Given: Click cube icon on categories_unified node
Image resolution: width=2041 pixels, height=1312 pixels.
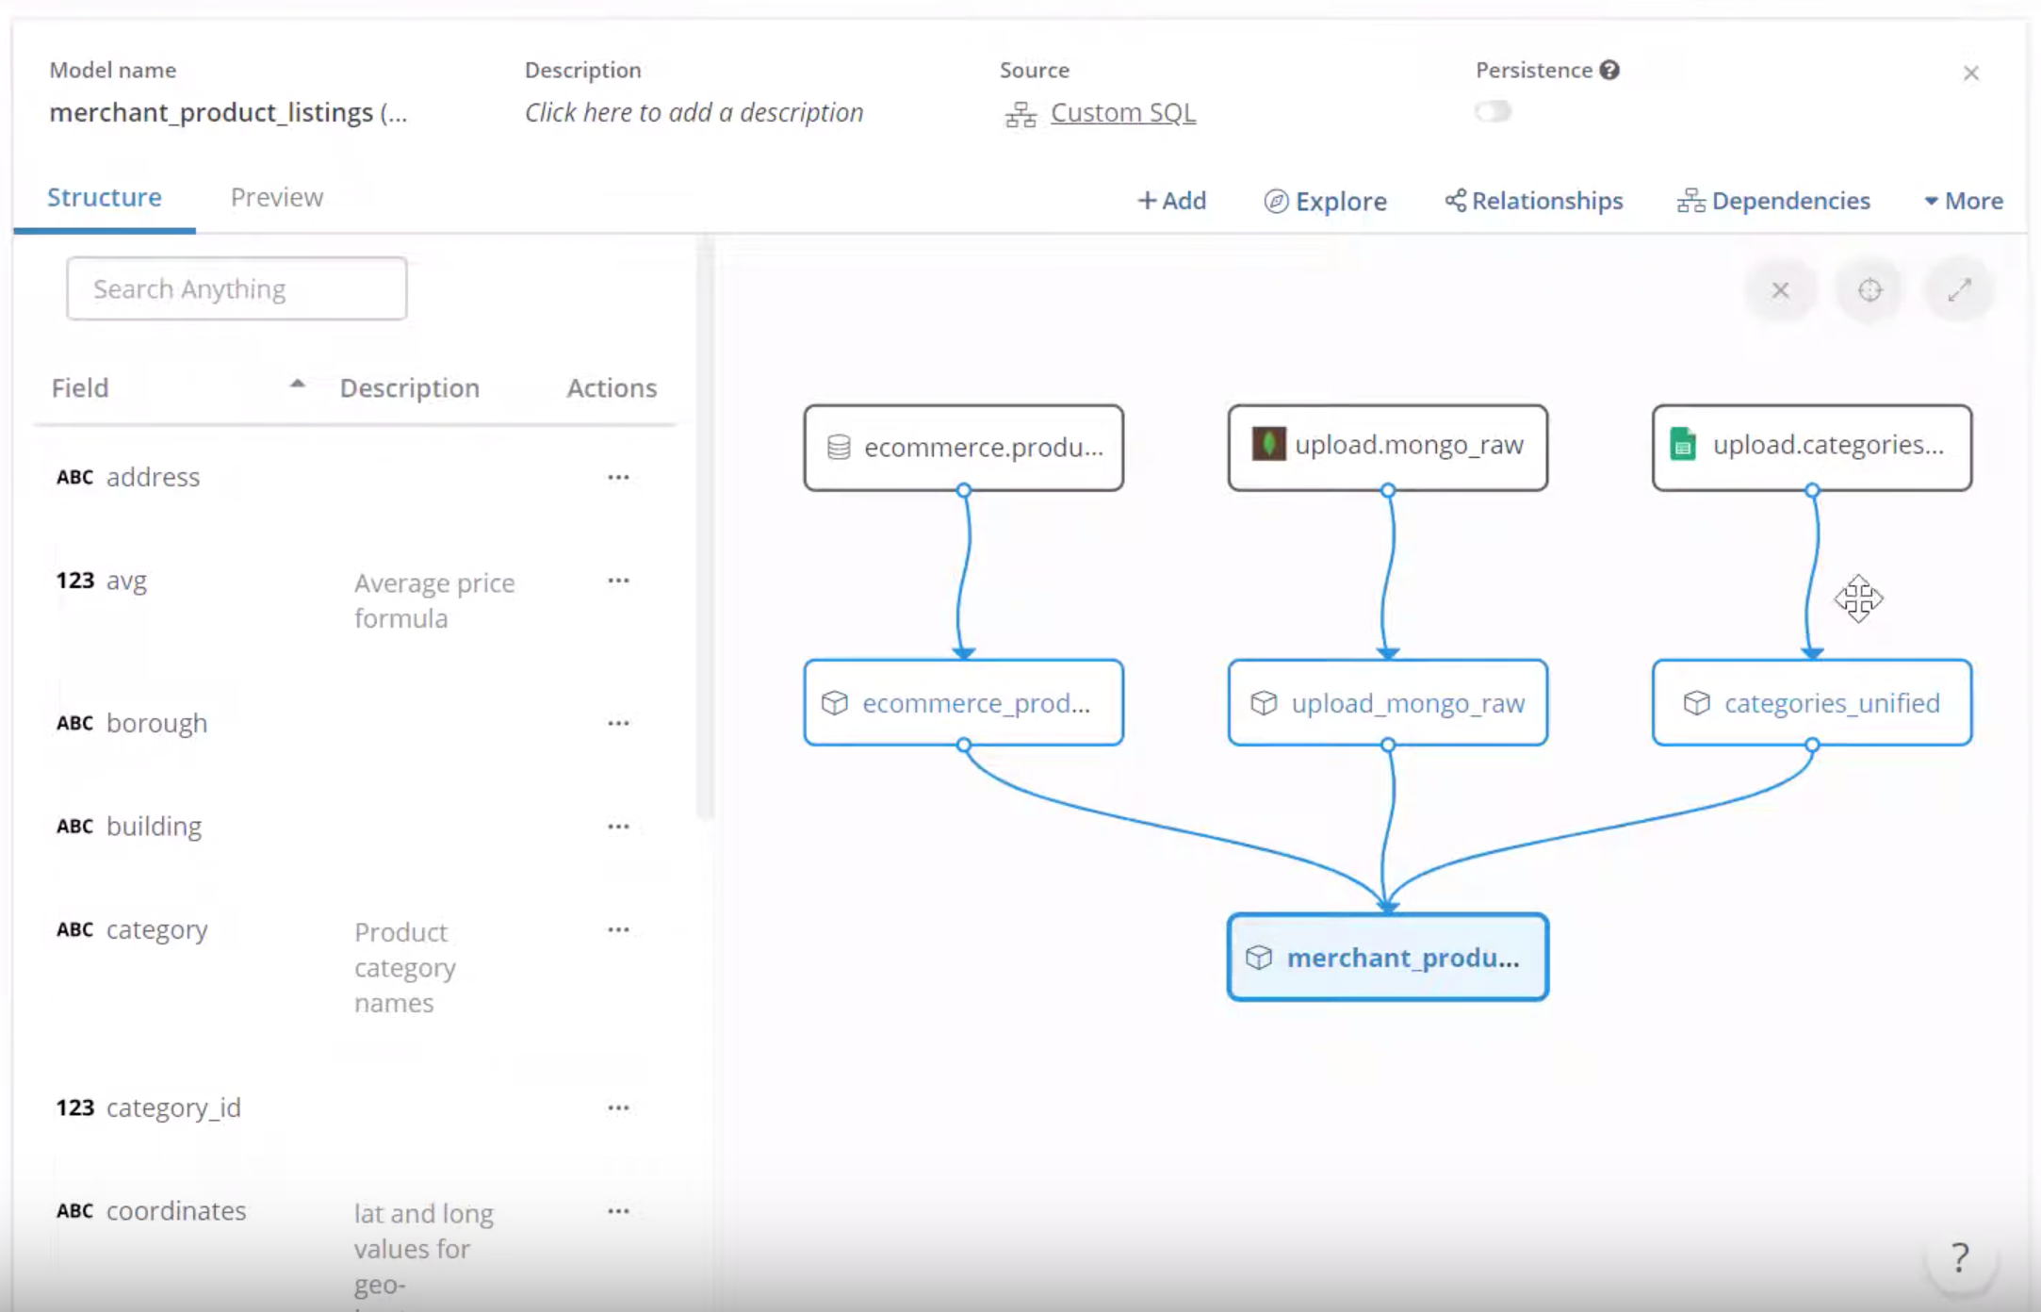Looking at the screenshot, I should [x=1696, y=703].
